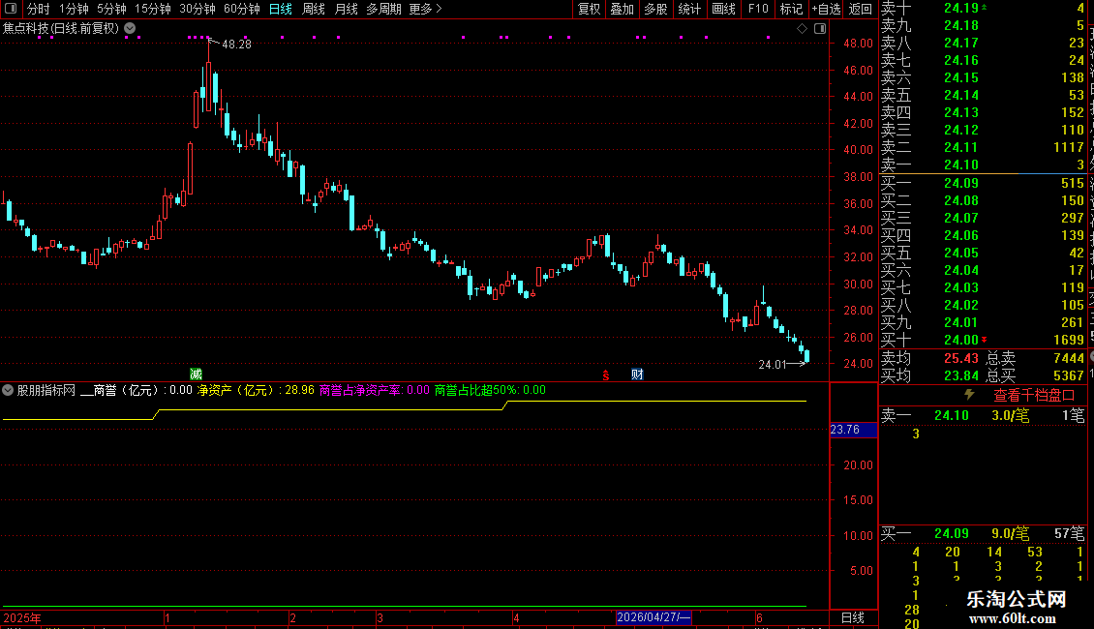
Task: Open 多周期 multi-period view
Action: (x=383, y=9)
